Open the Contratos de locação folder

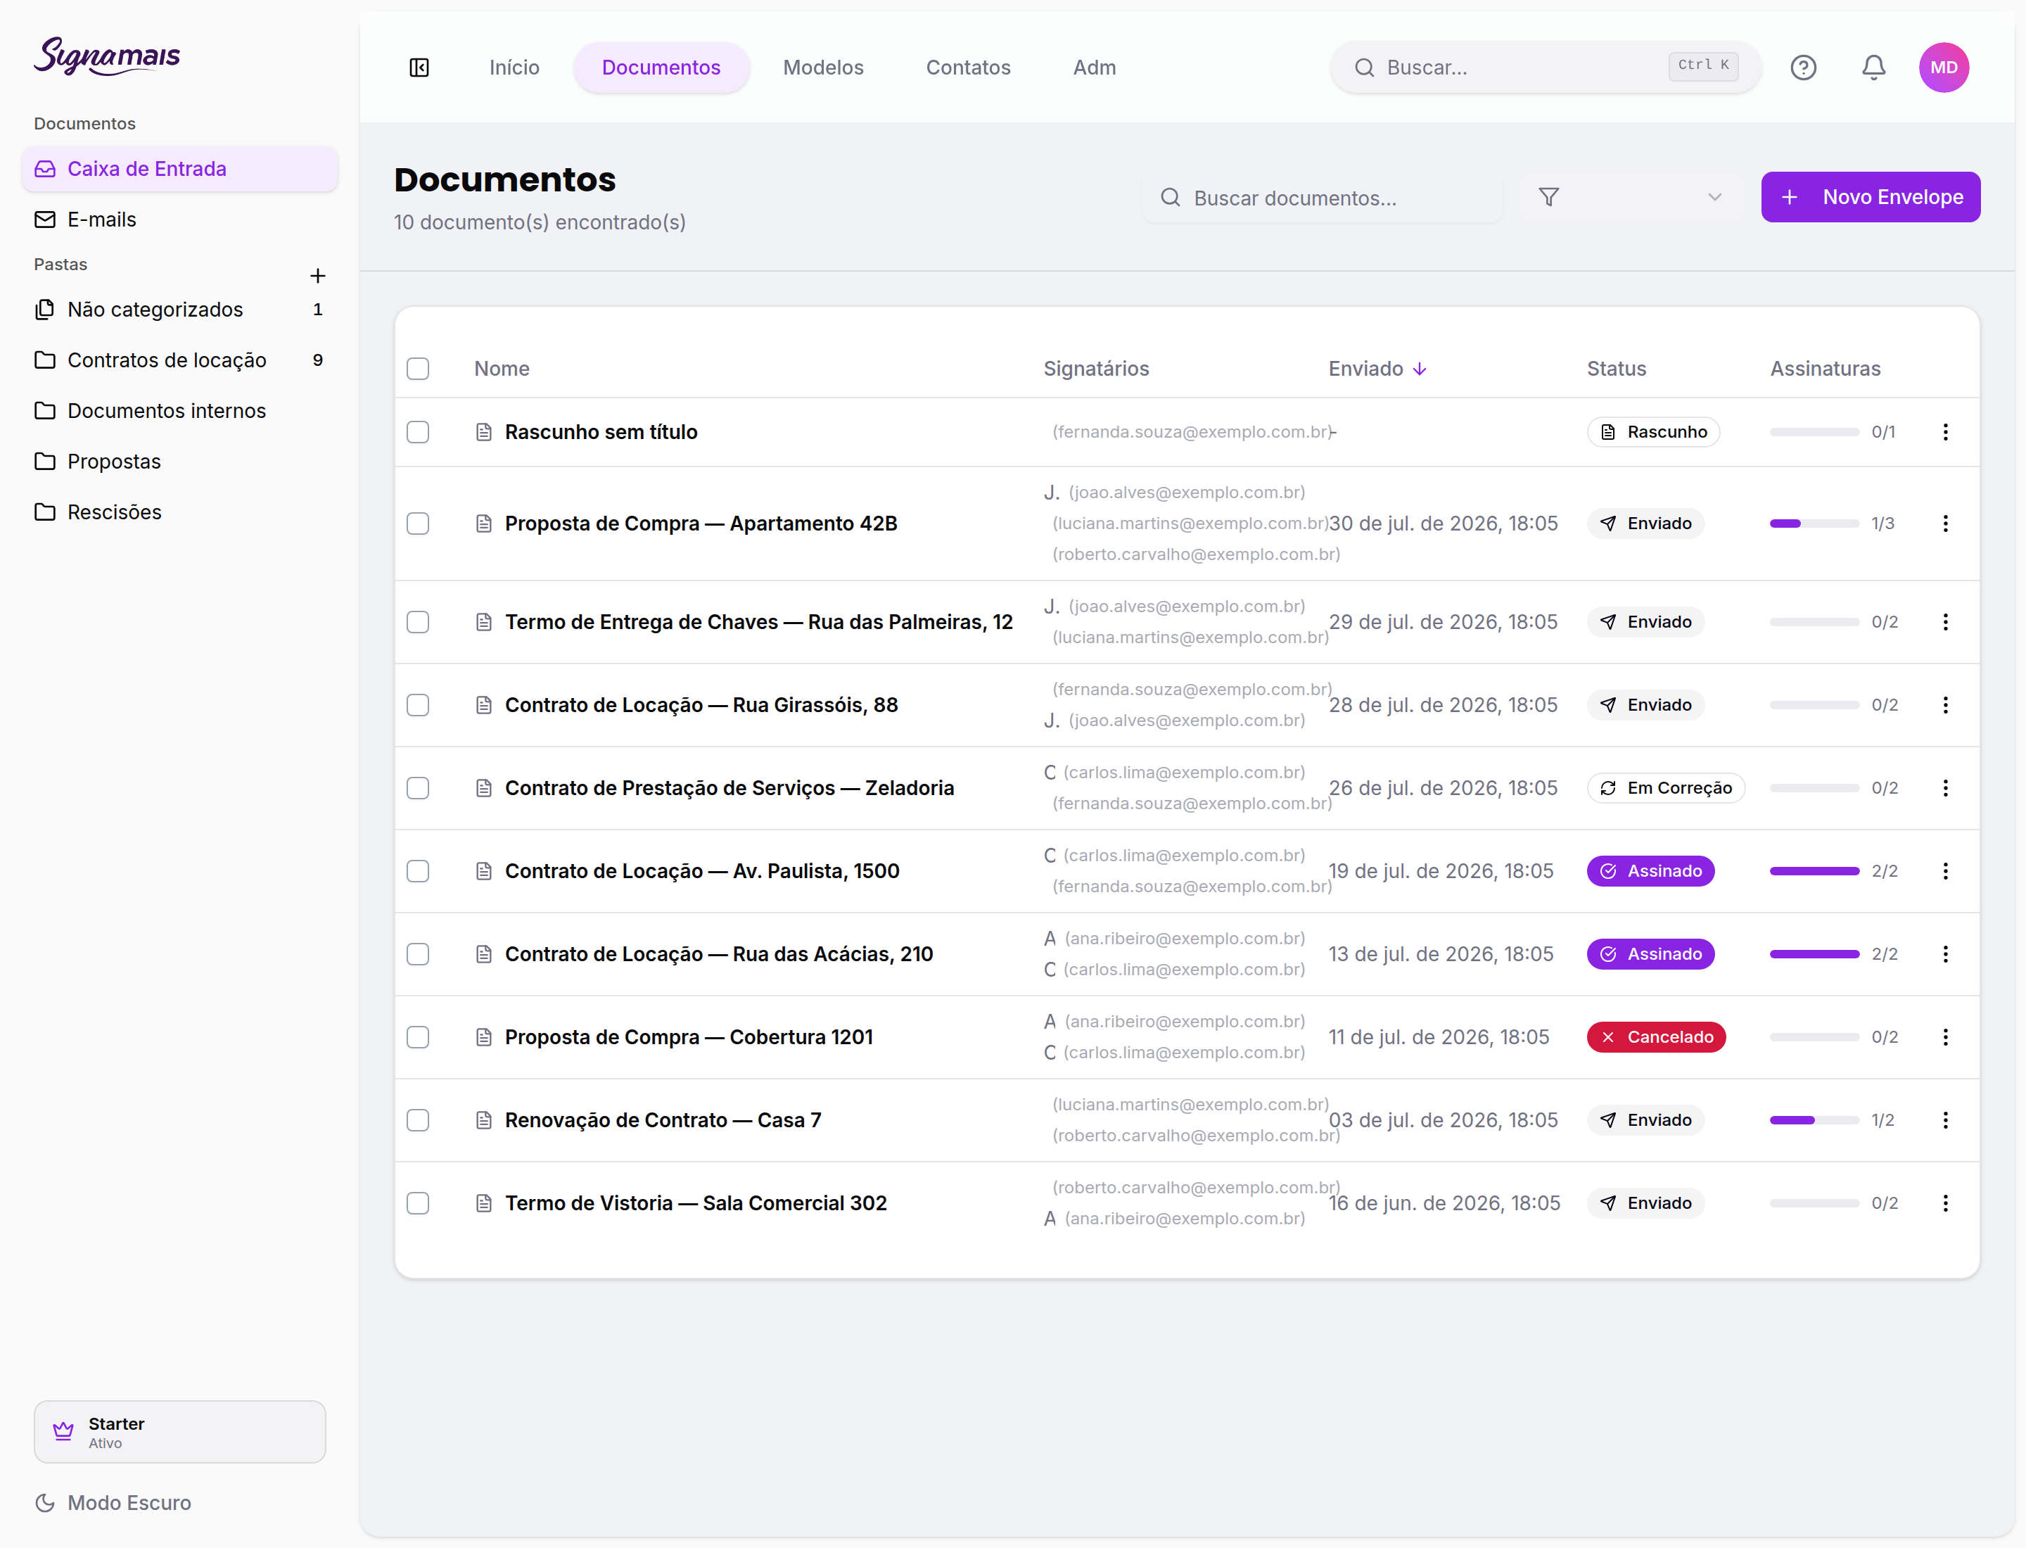179,360
